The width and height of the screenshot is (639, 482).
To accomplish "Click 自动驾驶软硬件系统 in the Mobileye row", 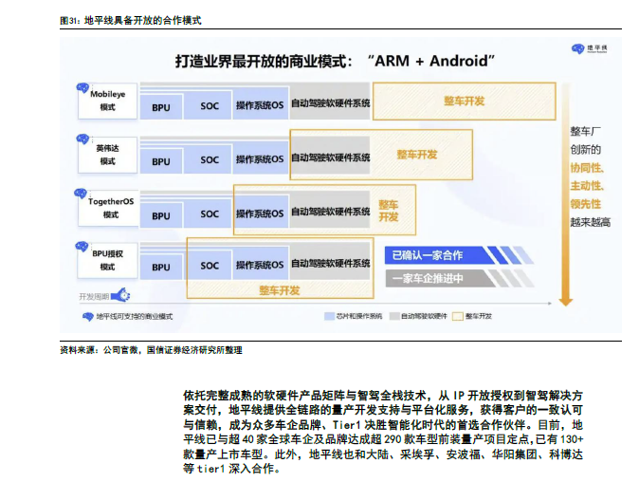I will [x=330, y=103].
